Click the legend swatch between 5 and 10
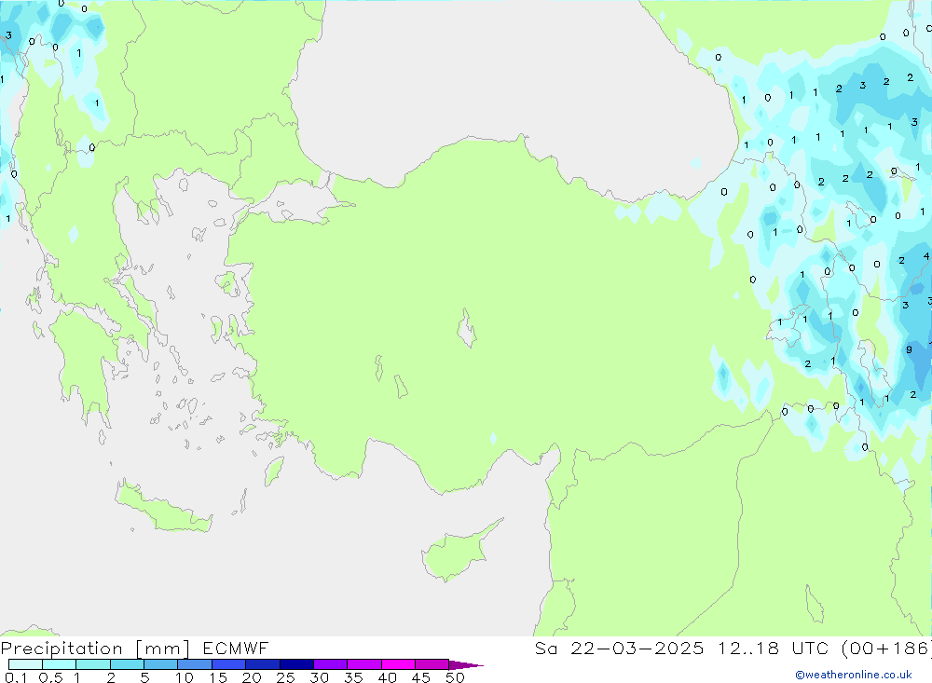932x683 pixels. point(161,664)
